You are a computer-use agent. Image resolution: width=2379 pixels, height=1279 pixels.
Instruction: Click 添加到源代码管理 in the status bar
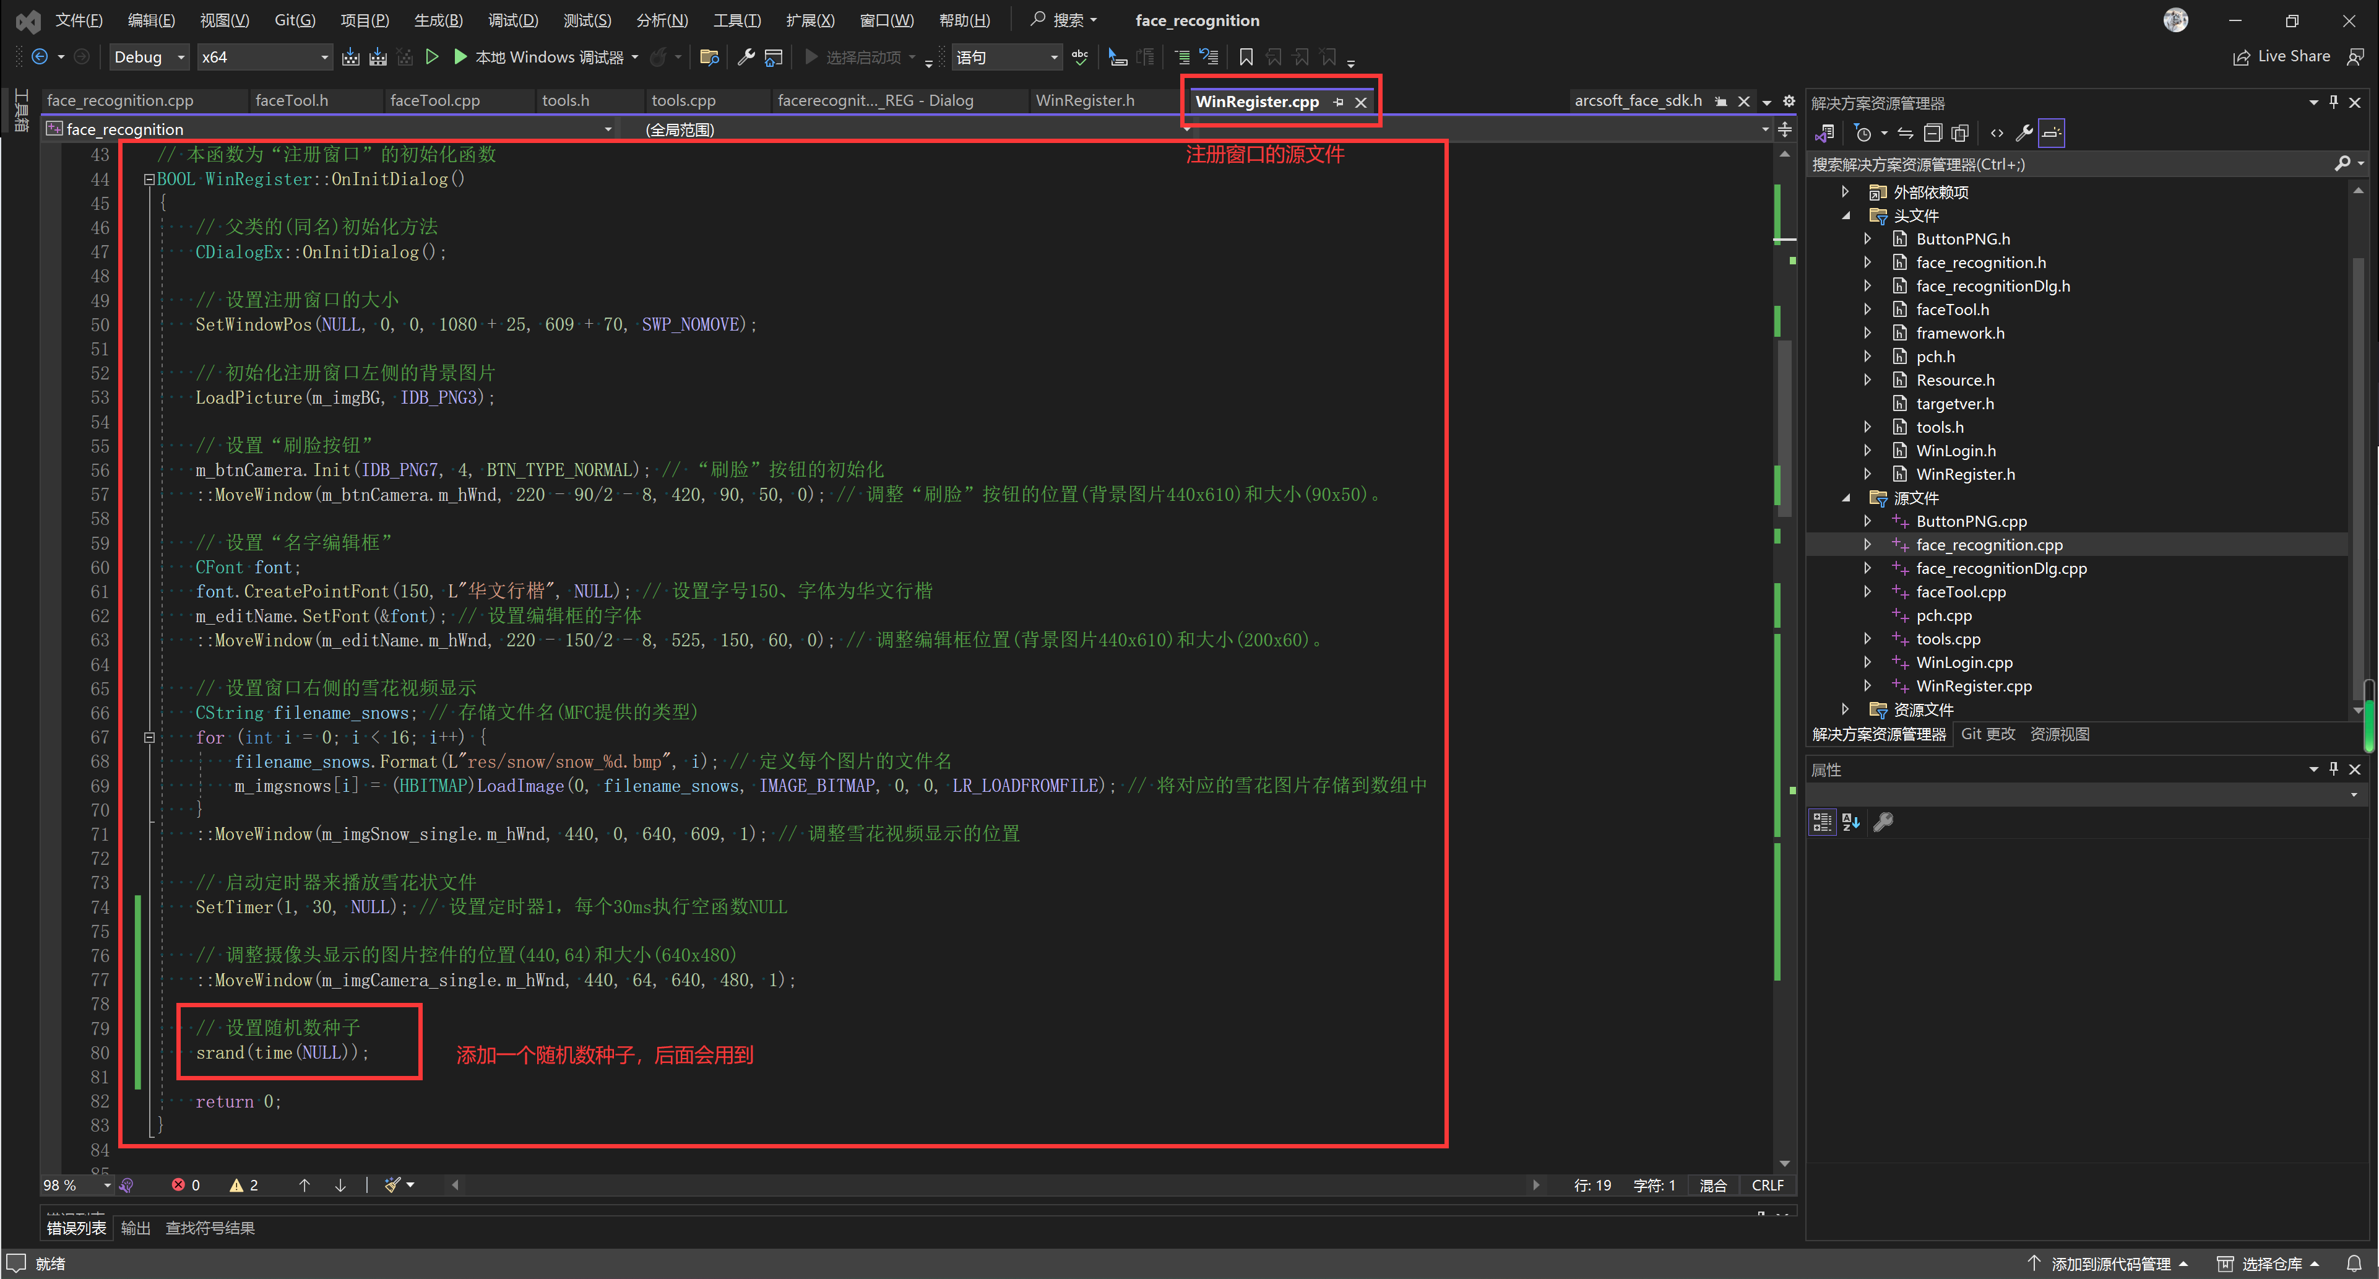click(x=2110, y=1264)
